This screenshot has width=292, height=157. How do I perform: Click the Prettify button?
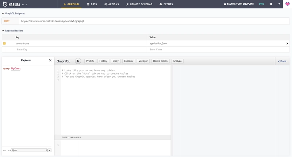pyautogui.click(x=90, y=61)
